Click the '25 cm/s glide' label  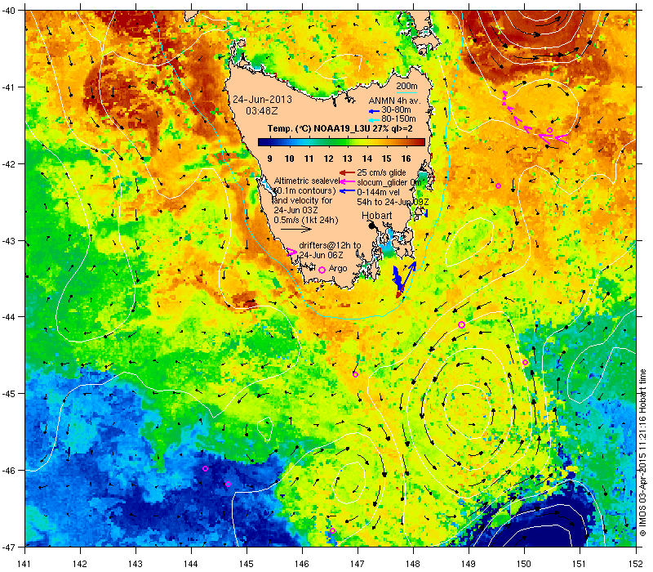[381, 172]
